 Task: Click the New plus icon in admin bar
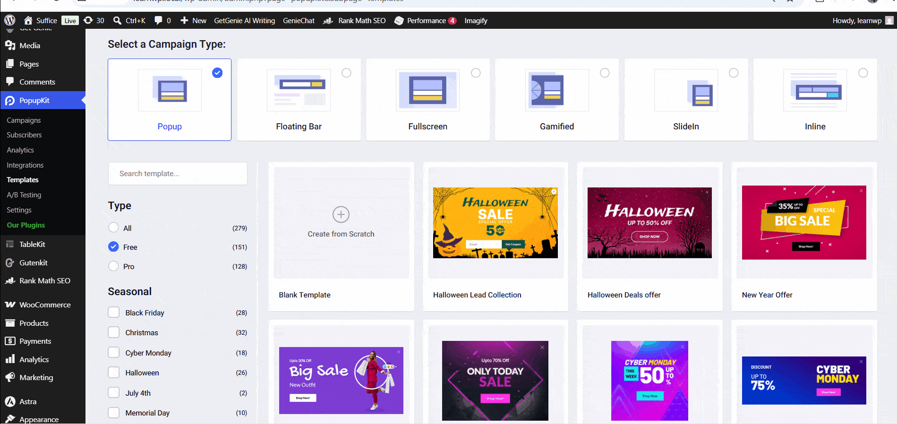coord(185,20)
